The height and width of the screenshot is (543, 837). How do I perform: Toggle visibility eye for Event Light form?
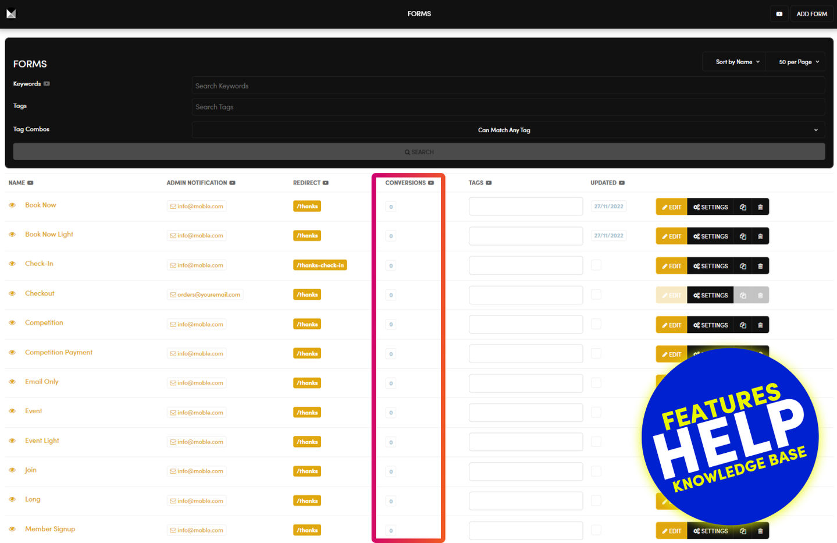[12, 441]
